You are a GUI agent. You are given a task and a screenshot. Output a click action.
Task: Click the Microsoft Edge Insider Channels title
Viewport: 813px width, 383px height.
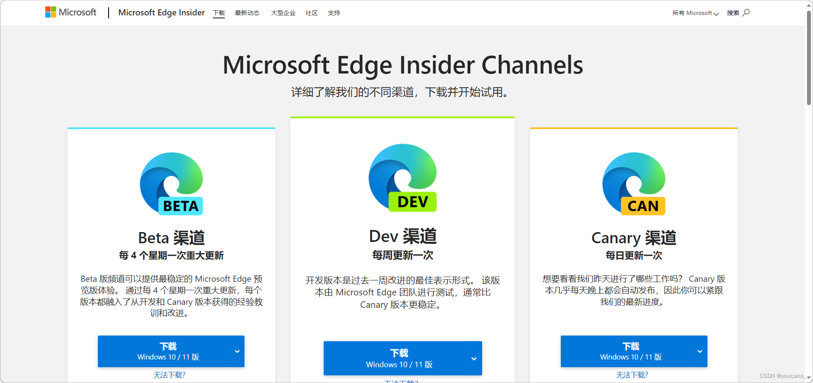coord(403,65)
